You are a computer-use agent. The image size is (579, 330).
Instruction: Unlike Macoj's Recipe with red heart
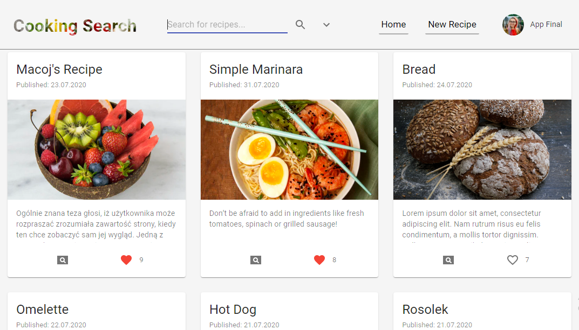[x=126, y=260]
